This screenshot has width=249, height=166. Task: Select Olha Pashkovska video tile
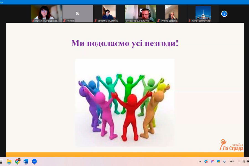(x=203, y=14)
